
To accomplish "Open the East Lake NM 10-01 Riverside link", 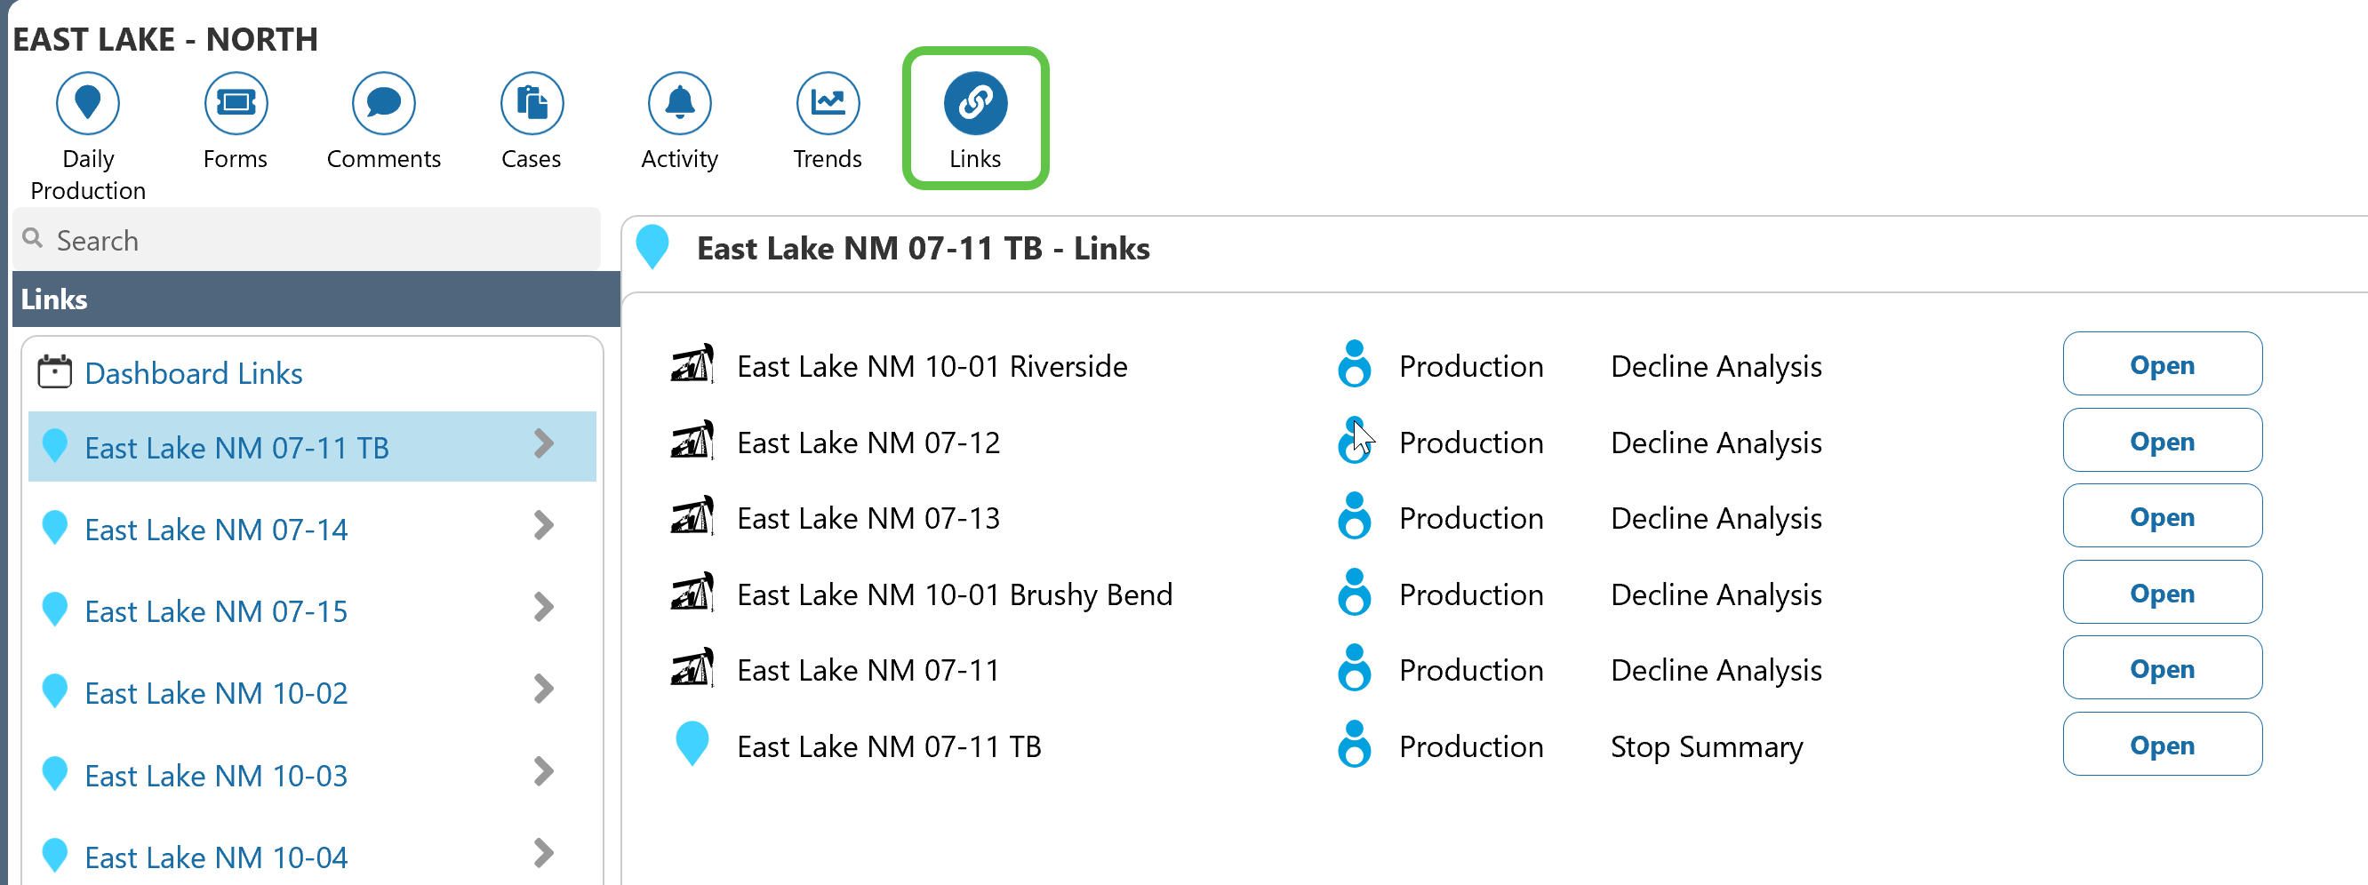I will pyautogui.click(x=2161, y=365).
